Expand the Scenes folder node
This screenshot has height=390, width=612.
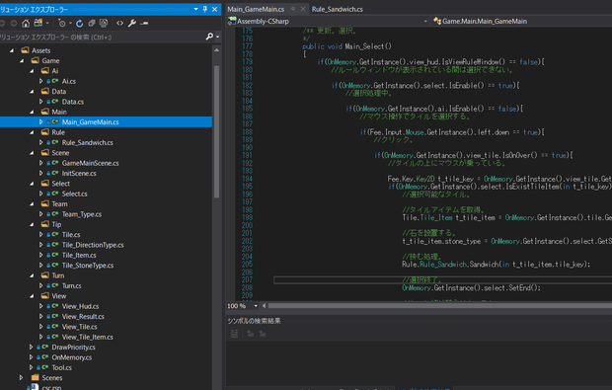pos(22,378)
